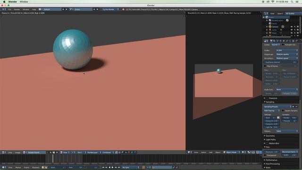This screenshot has width=302, height=170.
Task: Remove a sampling preset with the minus button
Action: tap(296, 107)
